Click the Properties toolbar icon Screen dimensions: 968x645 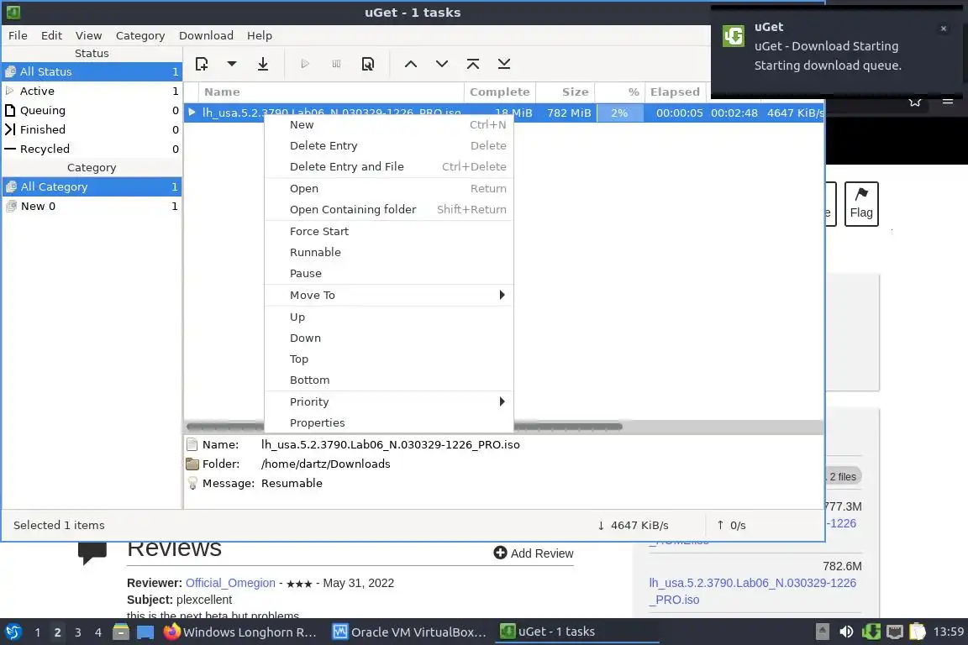point(368,64)
